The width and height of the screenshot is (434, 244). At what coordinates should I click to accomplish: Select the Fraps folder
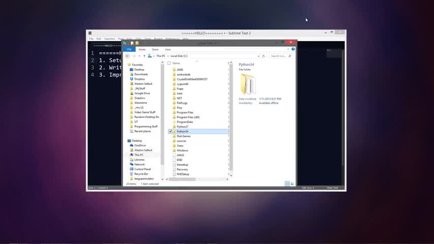(180, 88)
